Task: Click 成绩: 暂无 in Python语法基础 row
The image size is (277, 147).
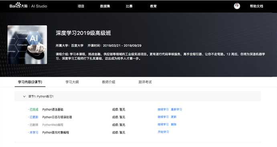Action: coord(119,109)
